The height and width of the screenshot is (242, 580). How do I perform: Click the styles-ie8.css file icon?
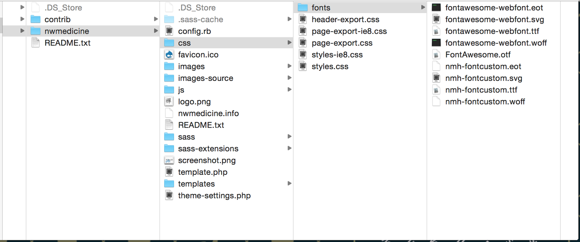(x=303, y=55)
